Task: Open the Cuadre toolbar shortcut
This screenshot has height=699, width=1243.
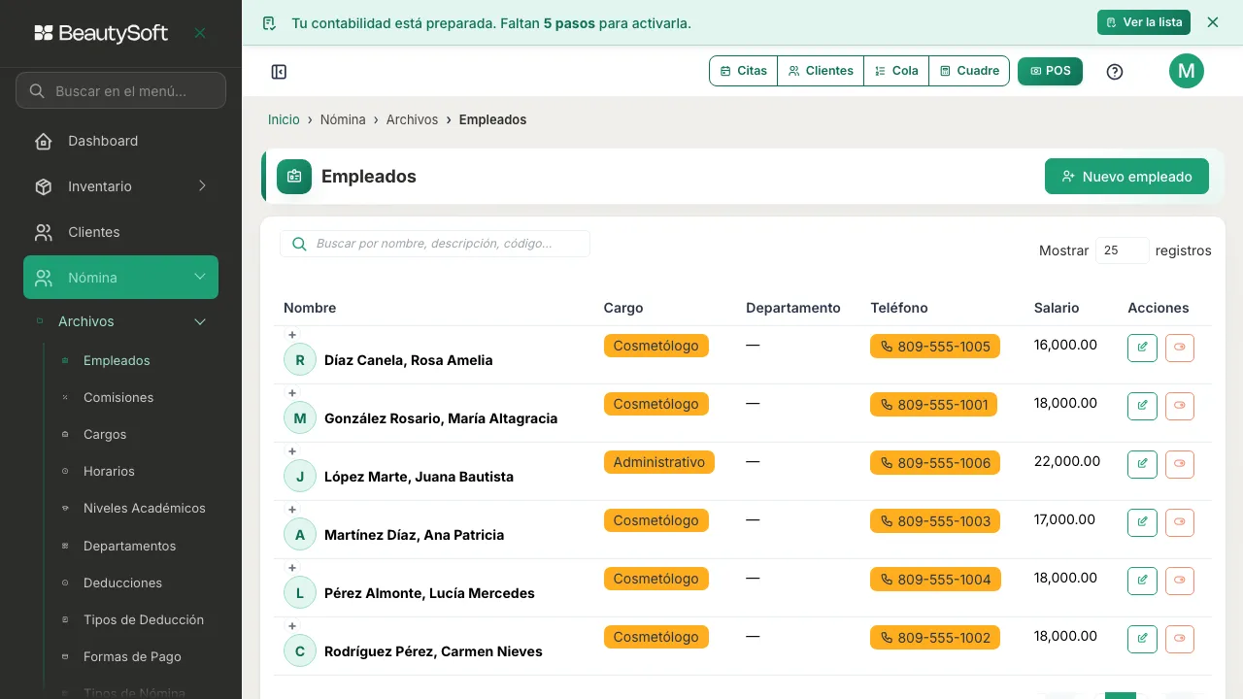Action: (969, 71)
